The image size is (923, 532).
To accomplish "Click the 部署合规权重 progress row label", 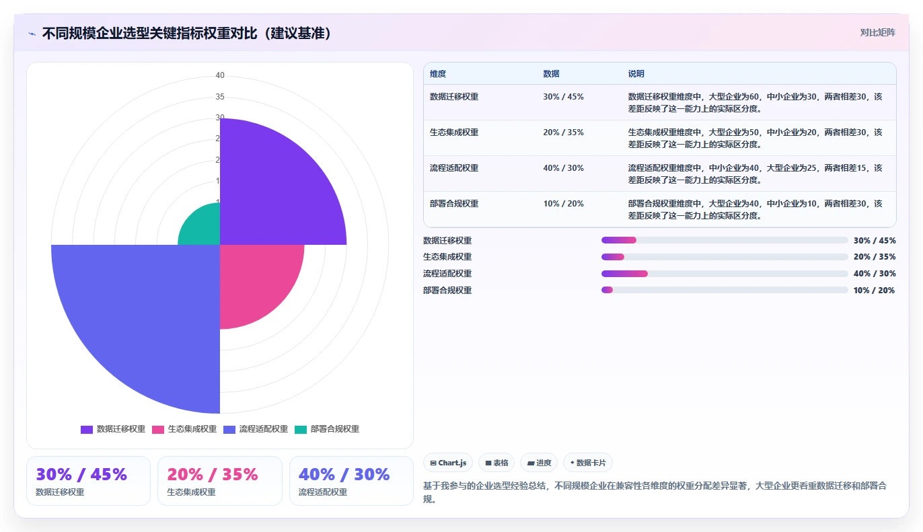I will point(447,291).
